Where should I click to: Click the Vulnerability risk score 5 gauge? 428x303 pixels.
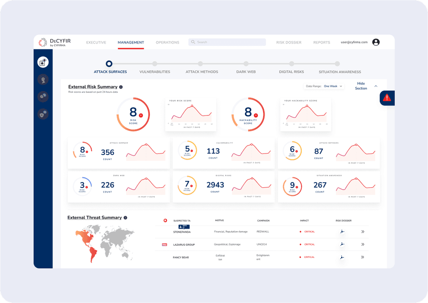click(x=187, y=150)
